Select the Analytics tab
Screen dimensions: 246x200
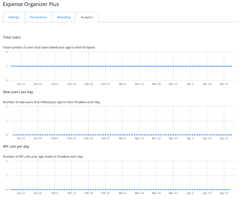coord(87,17)
